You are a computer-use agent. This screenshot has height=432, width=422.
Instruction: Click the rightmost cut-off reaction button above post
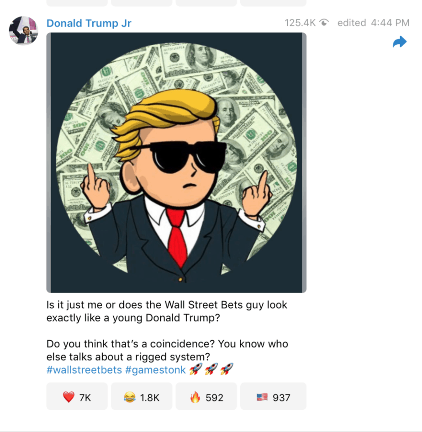click(274, 3)
